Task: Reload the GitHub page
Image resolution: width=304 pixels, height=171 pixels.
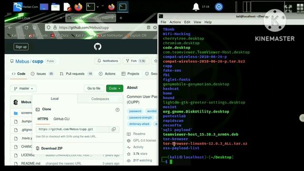Action: pos(27,28)
